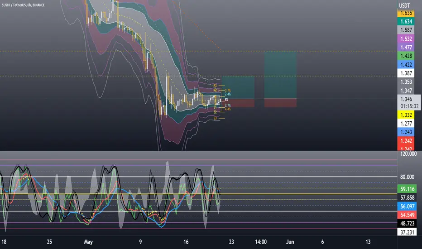Select the 9 date on time axis
The height and width of the screenshot is (249, 422).
tap(140, 242)
